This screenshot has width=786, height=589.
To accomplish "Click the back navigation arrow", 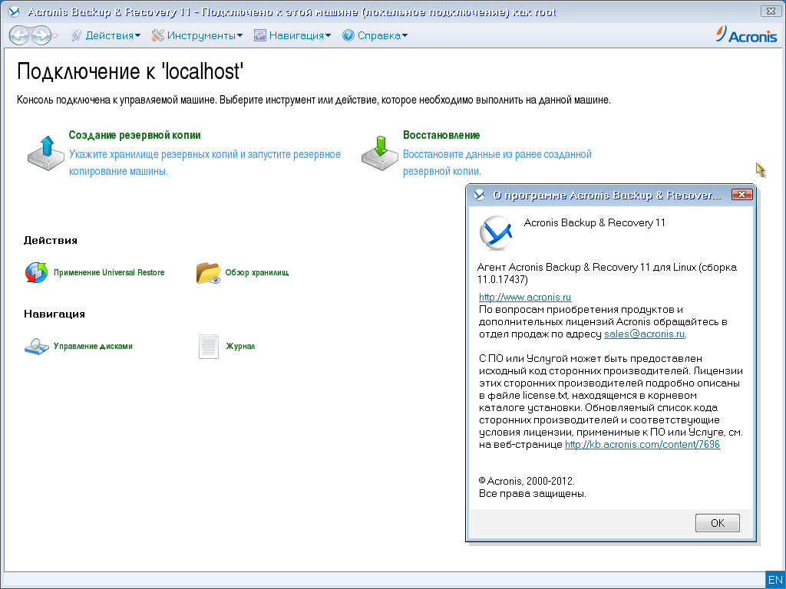I will coord(19,35).
